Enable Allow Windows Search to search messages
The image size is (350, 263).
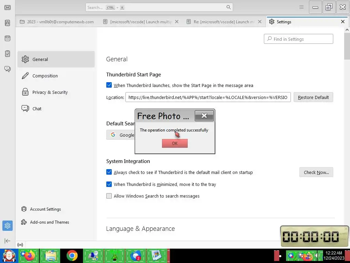109,196
